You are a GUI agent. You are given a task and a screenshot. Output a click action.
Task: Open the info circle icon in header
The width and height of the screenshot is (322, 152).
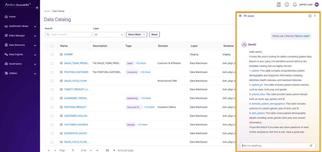pyautogui.click(x=287, y=4)
